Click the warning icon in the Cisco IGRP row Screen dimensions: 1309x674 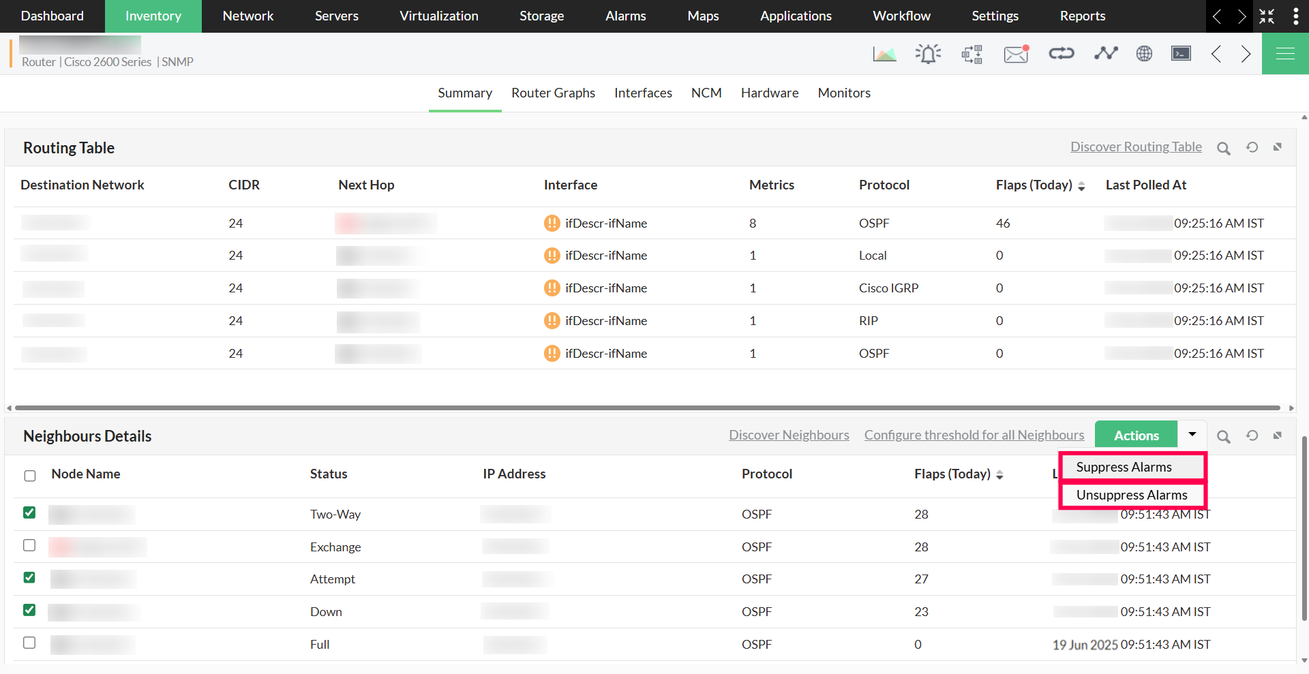[552, 288]
